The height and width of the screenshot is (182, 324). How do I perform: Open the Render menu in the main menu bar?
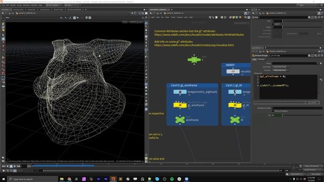13,5
